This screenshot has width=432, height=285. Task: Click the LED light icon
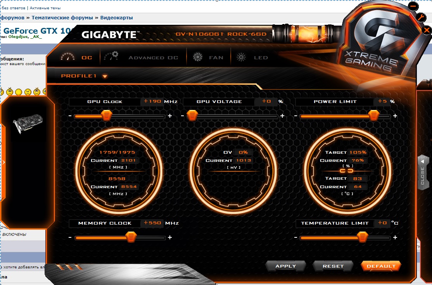(241, 57)
